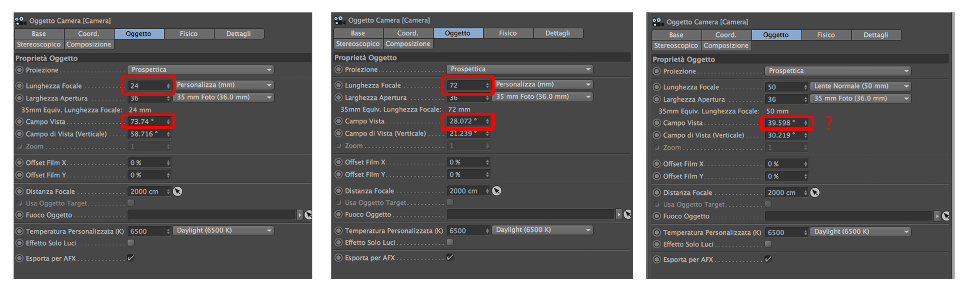Image resolution: width=970 pixels, height=294 pixels.
Task: Click the Lunghezza Focale field showing 72
Action: (465, 85)
